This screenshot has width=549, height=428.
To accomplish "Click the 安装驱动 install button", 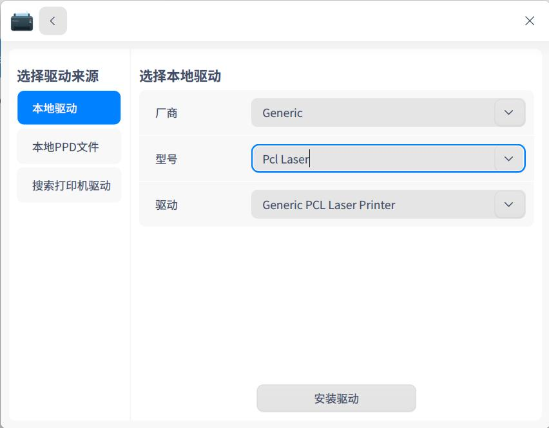I will pos(336,398).
